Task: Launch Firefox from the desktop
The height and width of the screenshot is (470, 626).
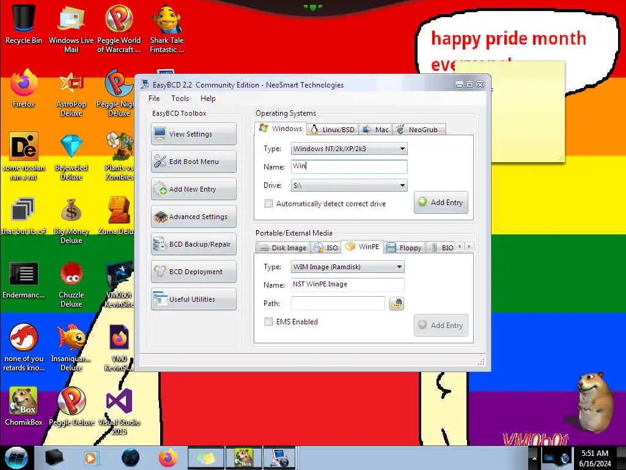Action: point(24,88)
